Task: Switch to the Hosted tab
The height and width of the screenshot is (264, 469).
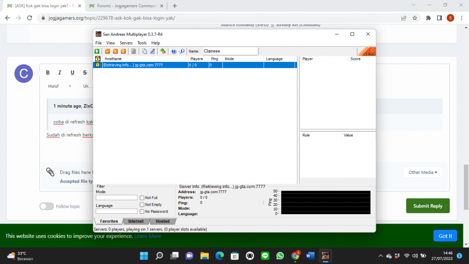Action: tap(162, 221)
